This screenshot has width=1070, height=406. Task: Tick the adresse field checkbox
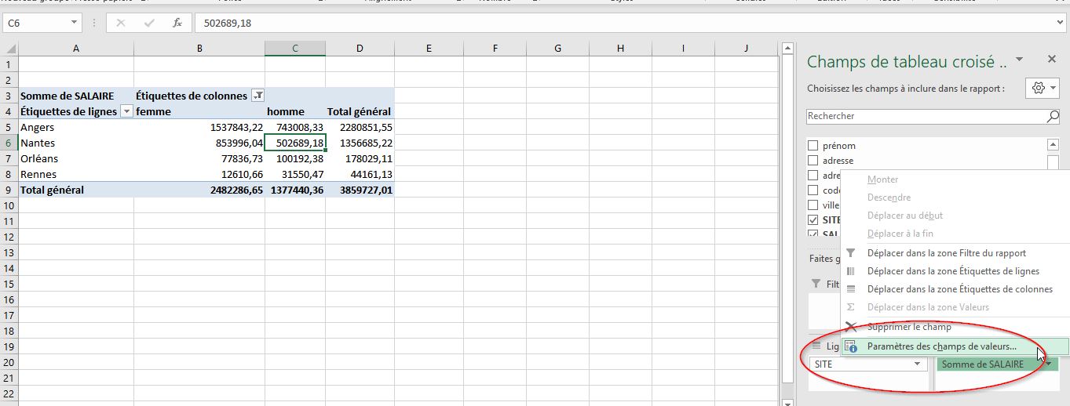pos(813,161)
